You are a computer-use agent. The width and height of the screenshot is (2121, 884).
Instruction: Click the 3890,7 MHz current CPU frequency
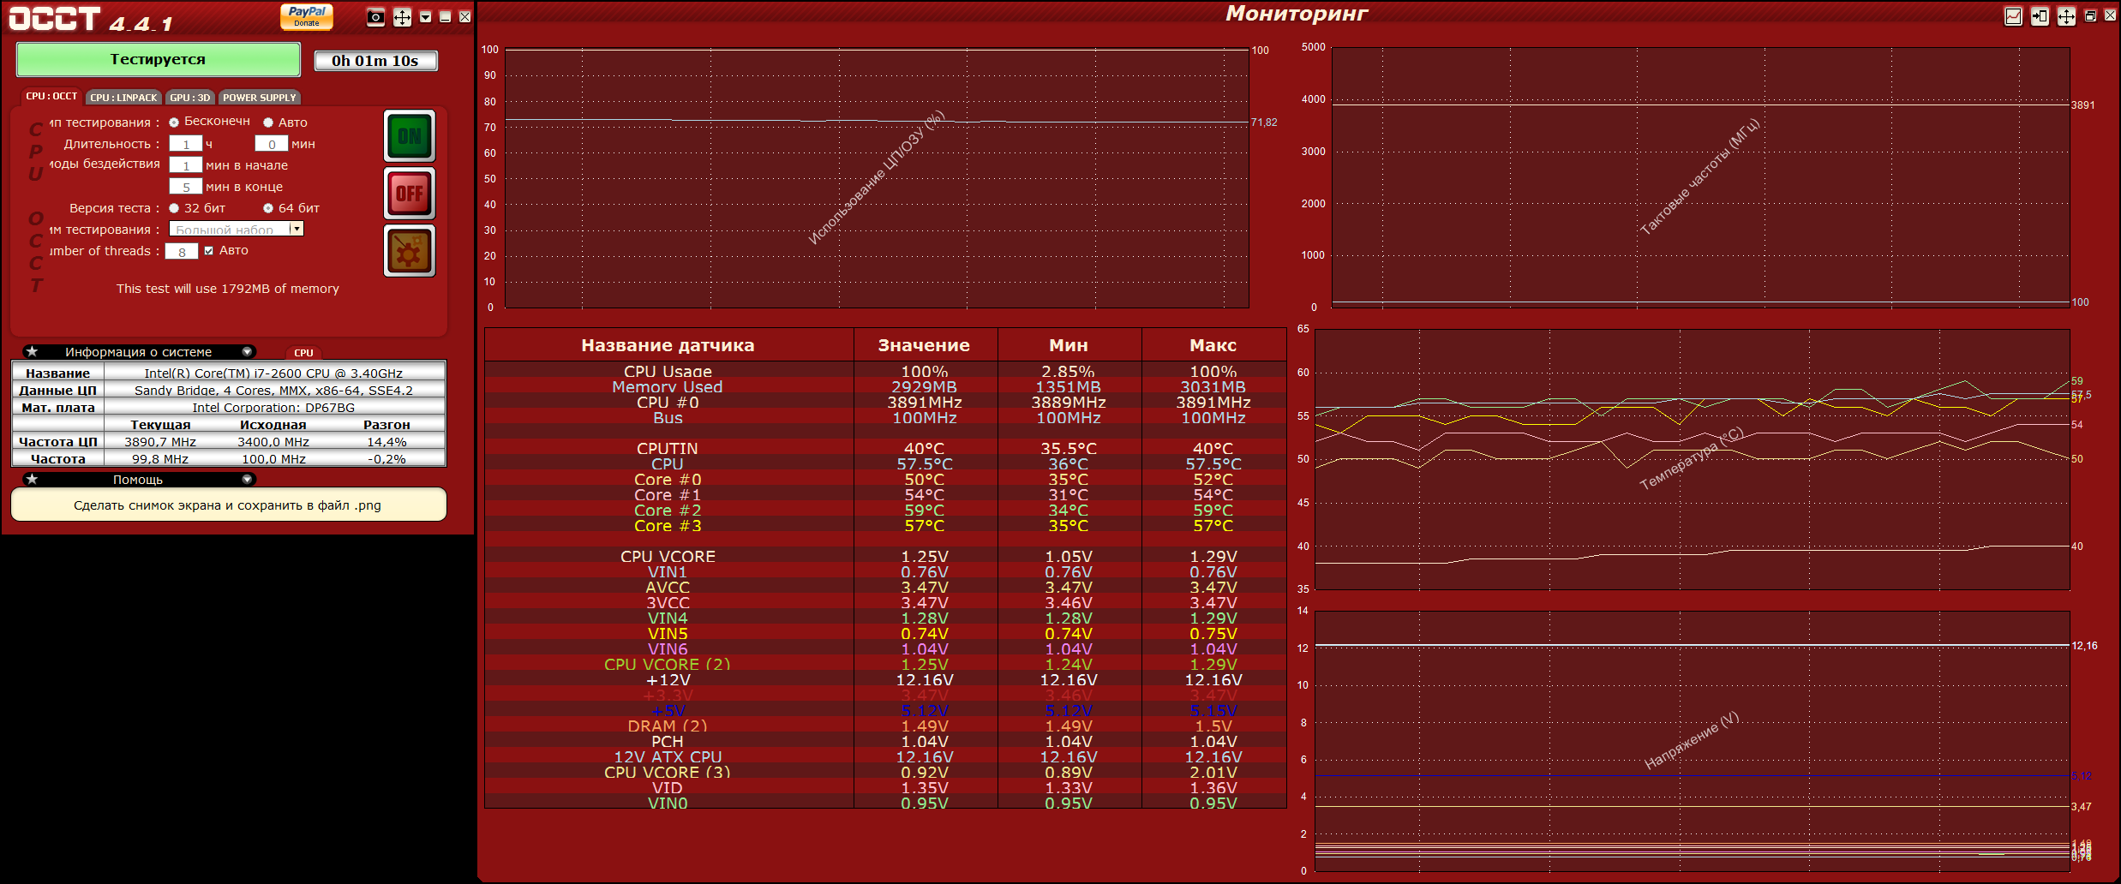160,441
